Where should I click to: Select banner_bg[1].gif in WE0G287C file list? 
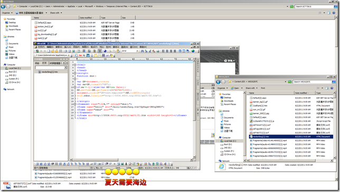tap(260, 102)
